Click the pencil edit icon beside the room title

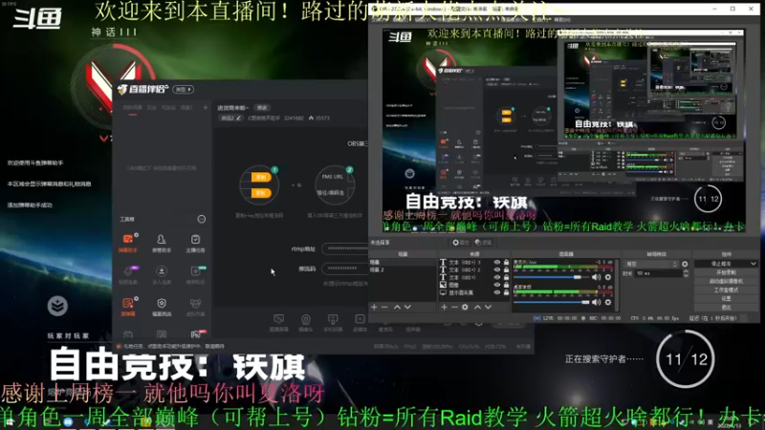[238, 118]
